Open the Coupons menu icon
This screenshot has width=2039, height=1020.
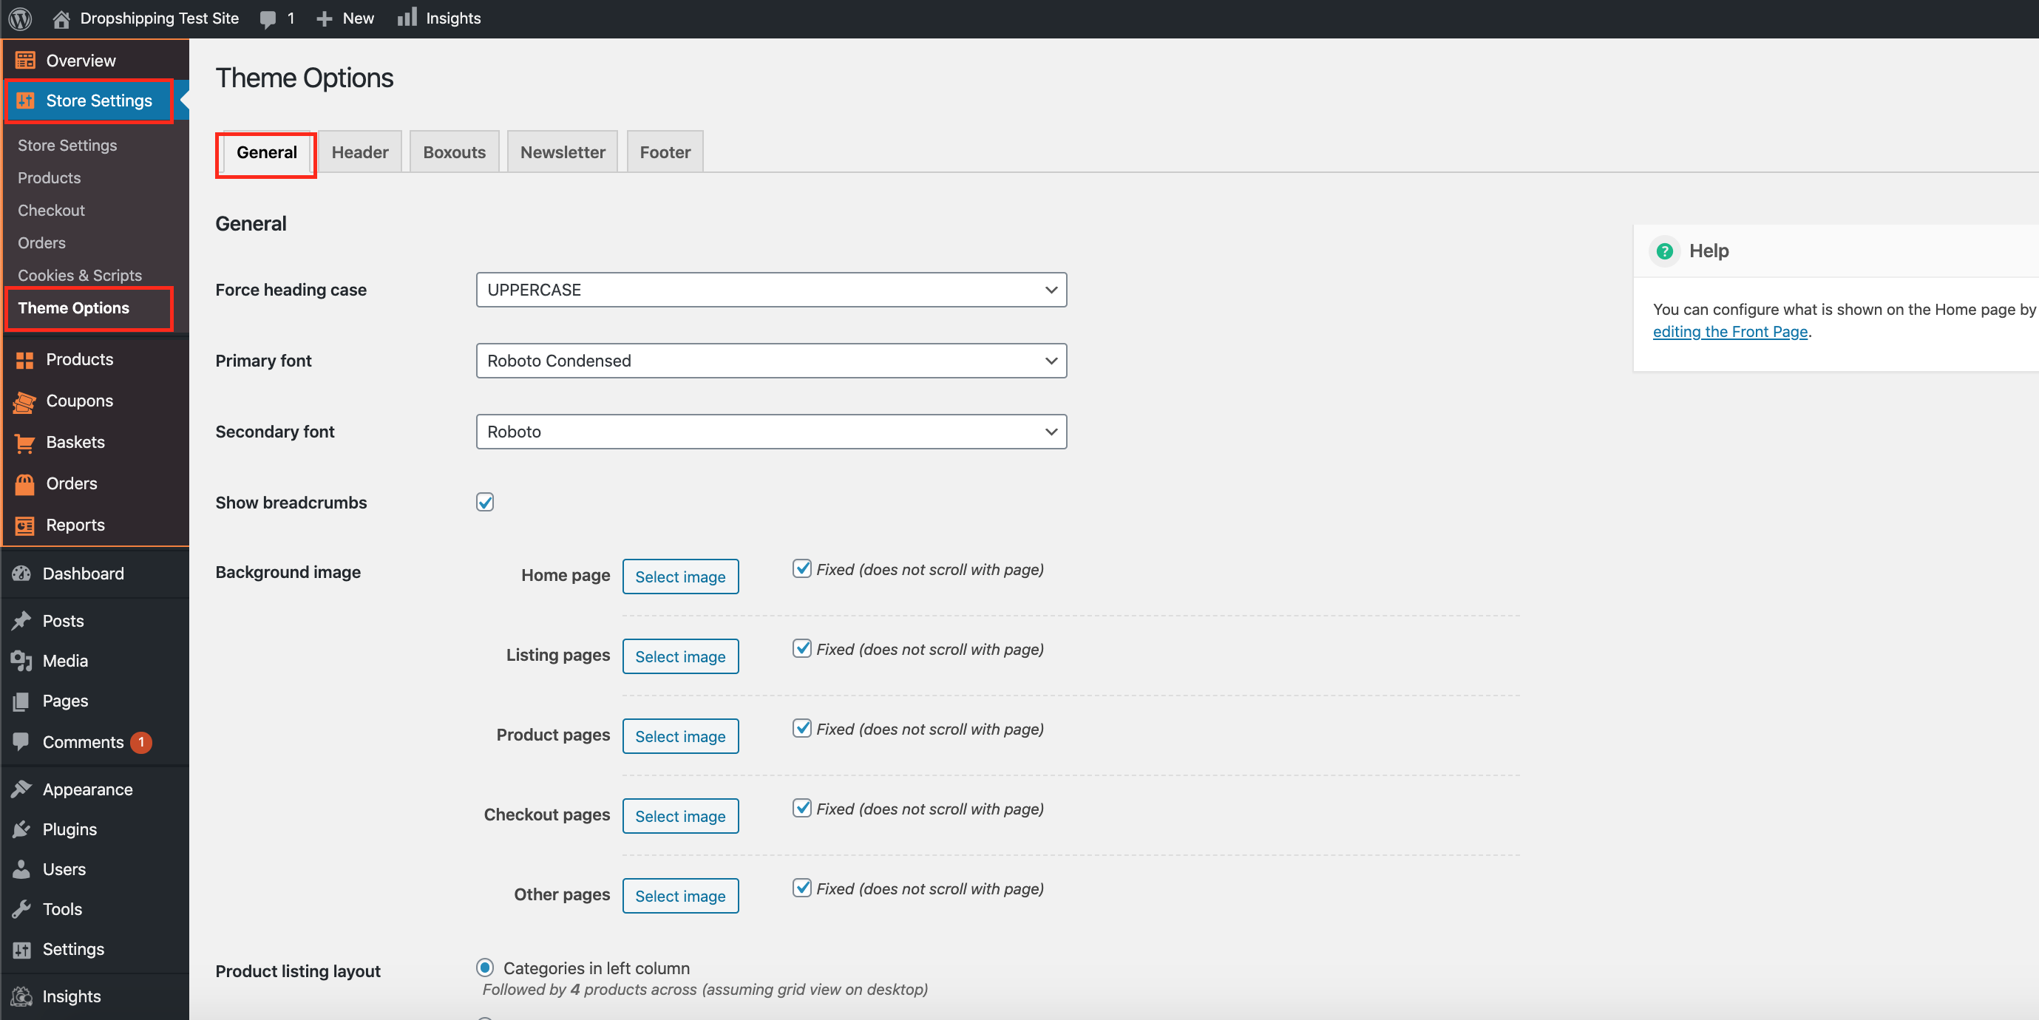pyautogui.click(x=24, y=401)
